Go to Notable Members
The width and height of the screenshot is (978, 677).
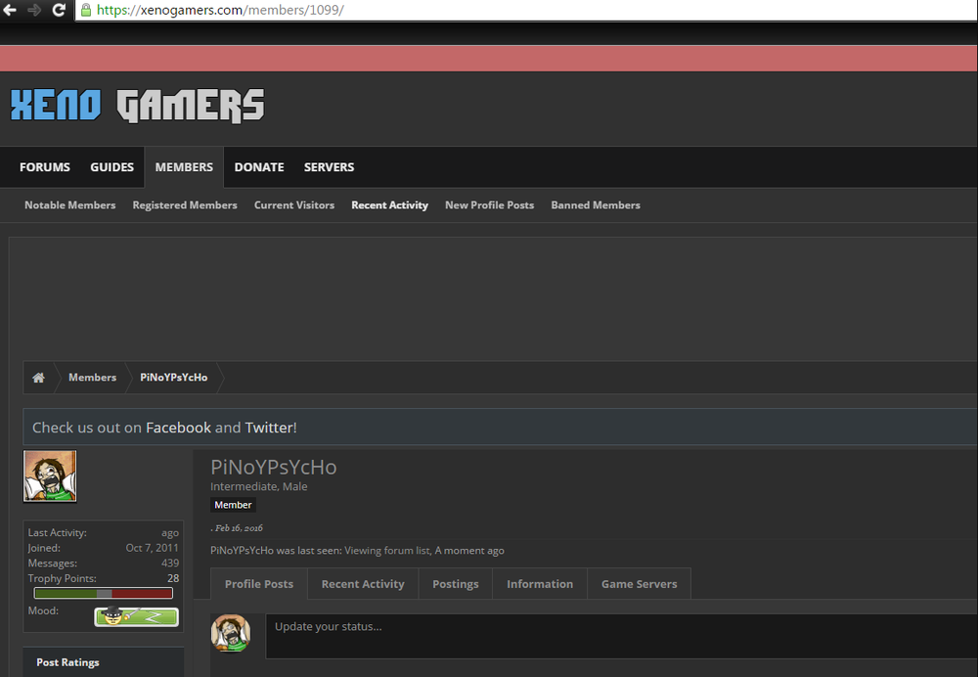[70, 205]
